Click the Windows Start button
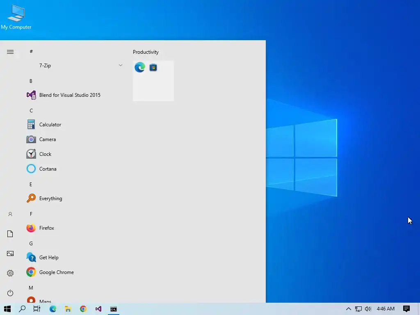This screenshot has width=420, height=315. click(x=7, y=309)
